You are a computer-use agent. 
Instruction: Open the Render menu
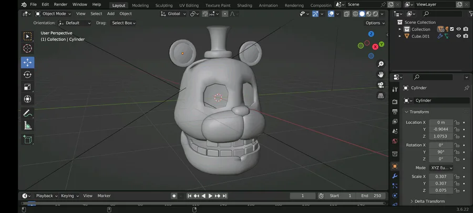tap(60, 5)
